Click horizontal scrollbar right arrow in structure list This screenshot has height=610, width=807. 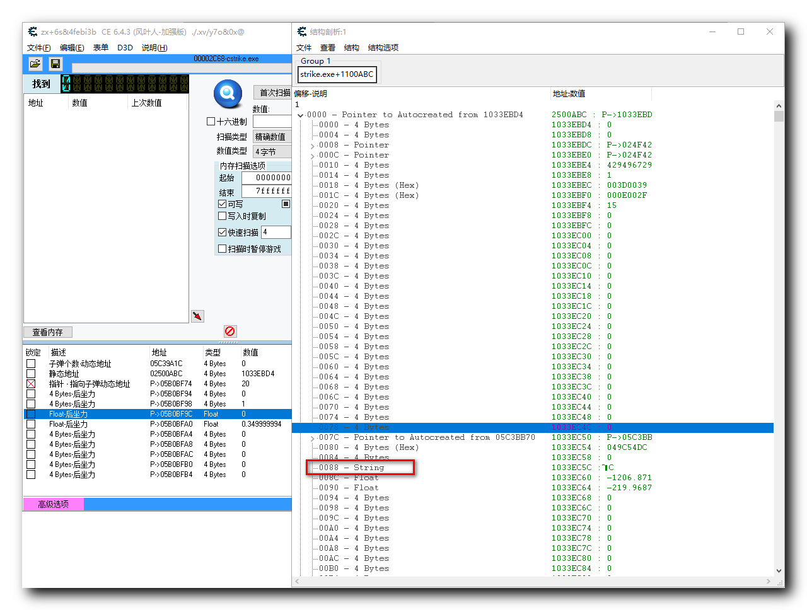[768, 582]
